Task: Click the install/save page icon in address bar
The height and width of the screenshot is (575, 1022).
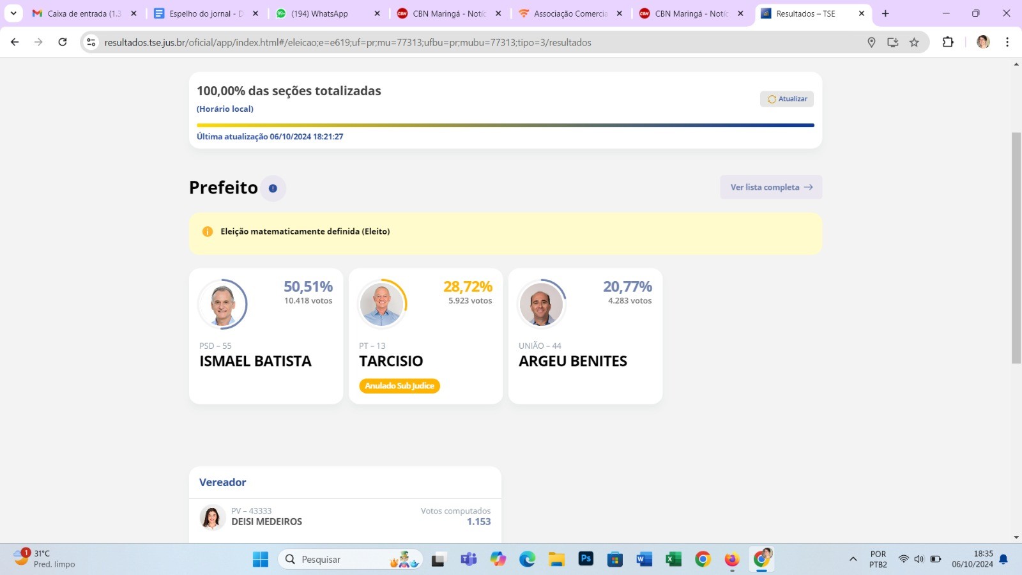Action: (x=893, y=42)
